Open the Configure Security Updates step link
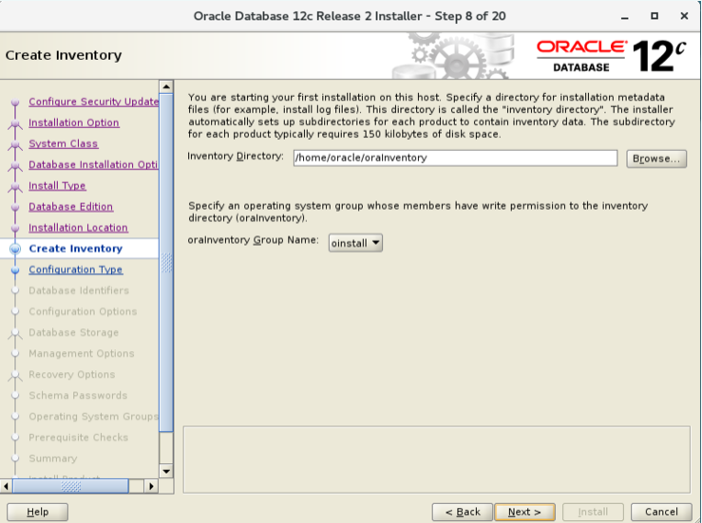The width and height of the screenshot is (702, 523). [x=94, y=102]
